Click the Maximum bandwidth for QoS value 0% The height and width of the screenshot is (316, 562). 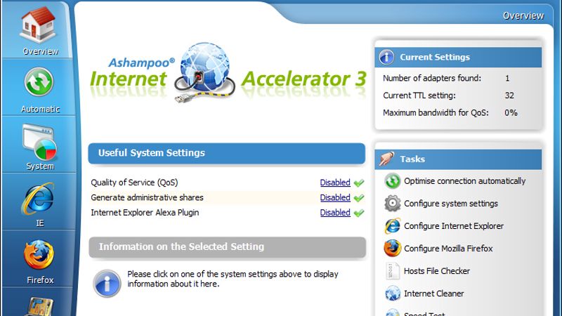511,112
